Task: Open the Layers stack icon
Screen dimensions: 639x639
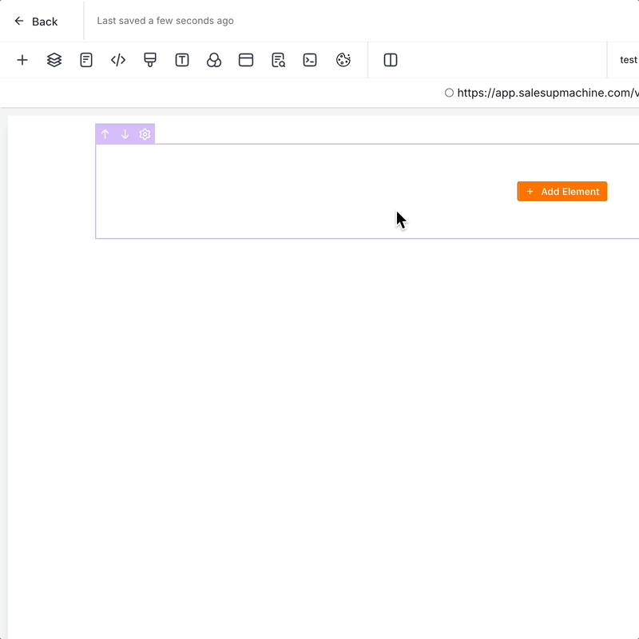Action: 54,61
